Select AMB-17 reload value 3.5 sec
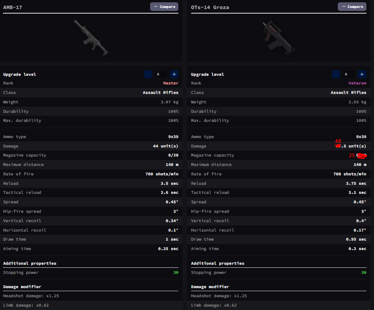 pos(169,183)
